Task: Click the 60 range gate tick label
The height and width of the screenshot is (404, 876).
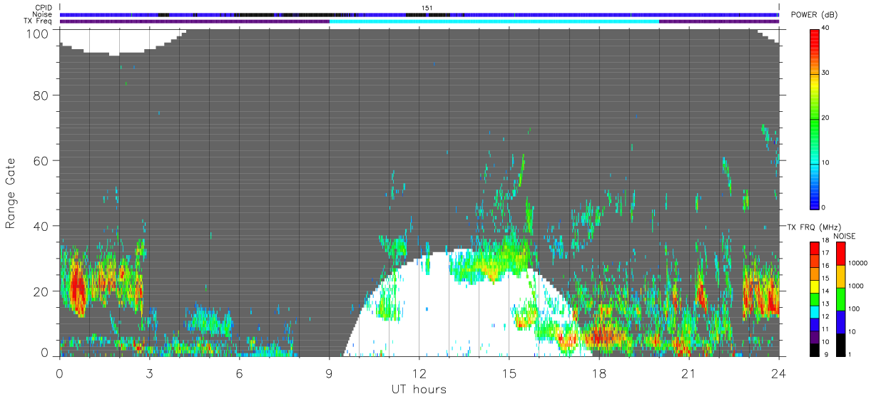Action: (x=40, y=160)
